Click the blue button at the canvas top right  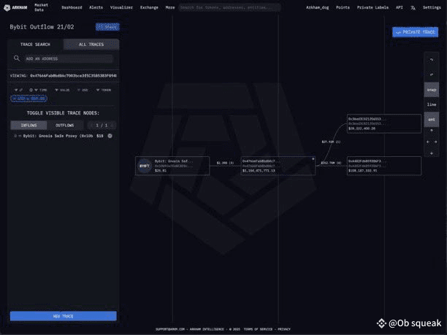pos(415,32)
